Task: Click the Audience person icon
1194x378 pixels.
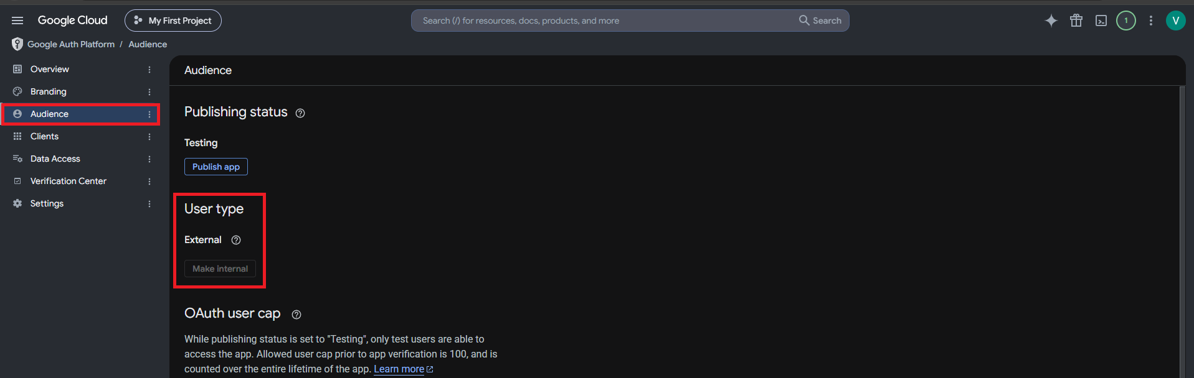Action: 17,114
